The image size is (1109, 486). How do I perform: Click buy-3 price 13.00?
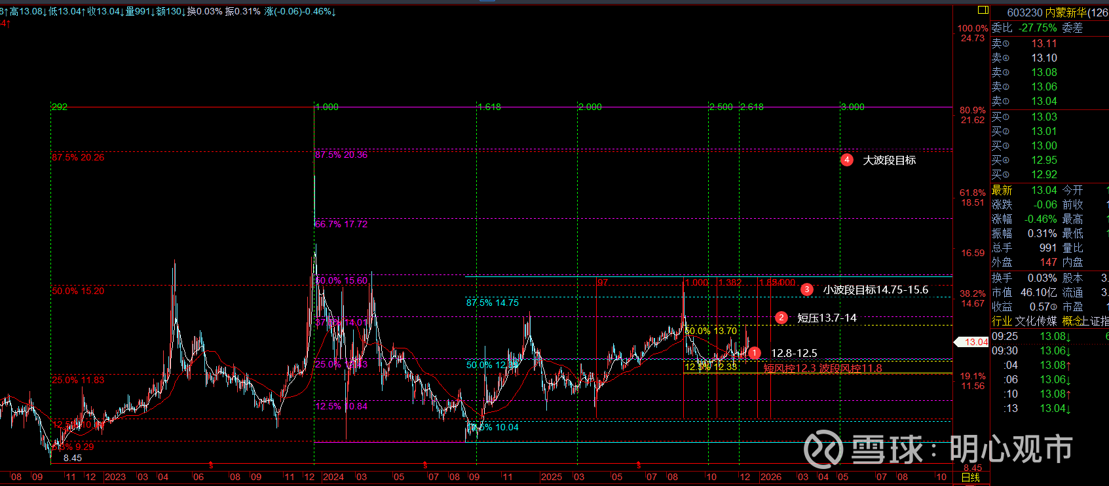[1044, 145]
